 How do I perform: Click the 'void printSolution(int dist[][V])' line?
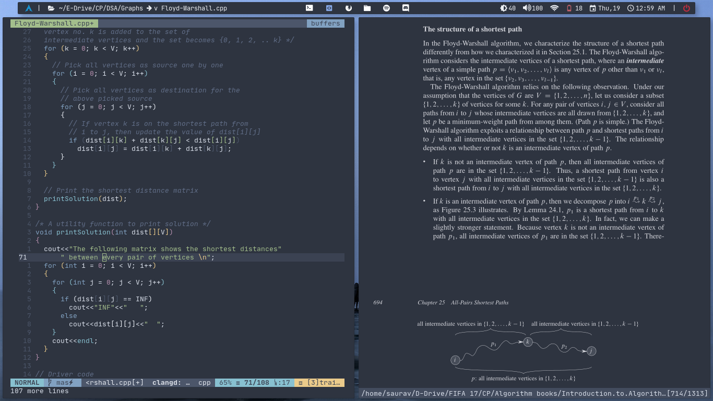click(x=104, y=232)
